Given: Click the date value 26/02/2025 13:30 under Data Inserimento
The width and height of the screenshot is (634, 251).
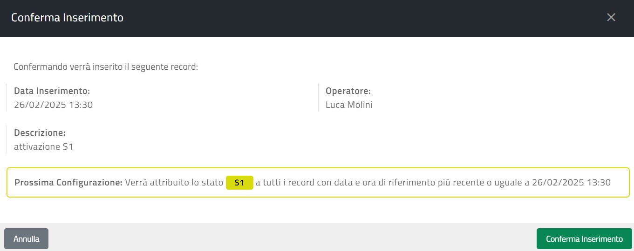Looking at the screenshot, I should point(53,105).
